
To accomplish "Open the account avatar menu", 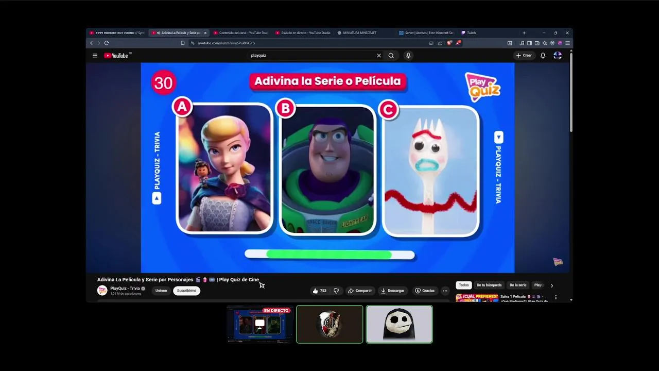I will coord(558,56).
